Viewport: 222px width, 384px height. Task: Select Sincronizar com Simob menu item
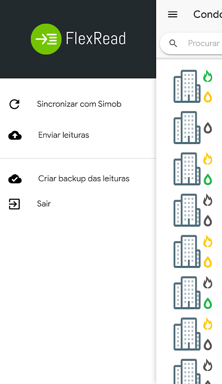[78, 104]
